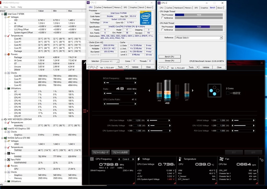Click the Powers flame icon above Package 5.24 W
This screenshot has width=267, height=189.
pyautogui.click(x=9, y=54)
